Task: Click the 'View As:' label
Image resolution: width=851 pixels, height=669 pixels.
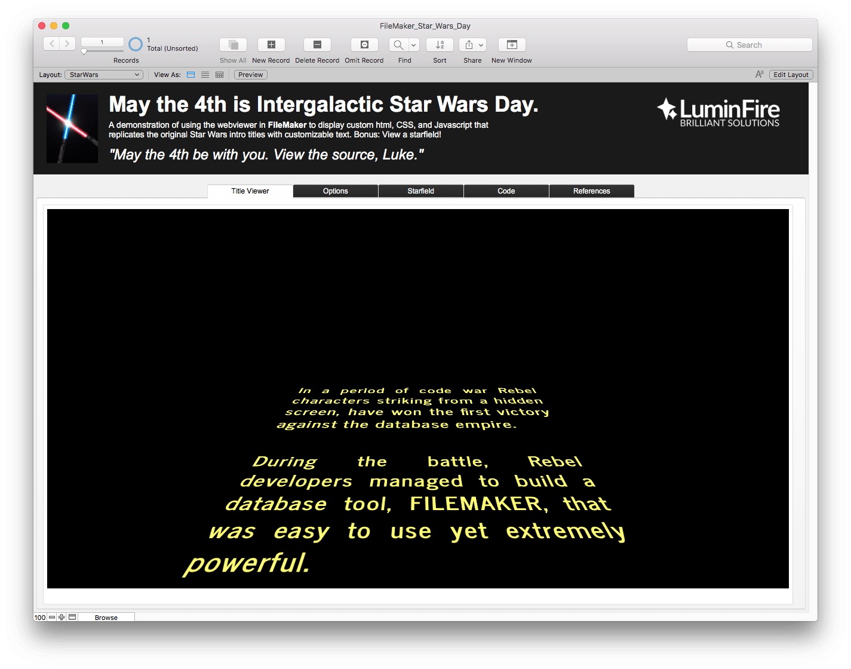Action: pyautogui.click(x=167, y=75)
